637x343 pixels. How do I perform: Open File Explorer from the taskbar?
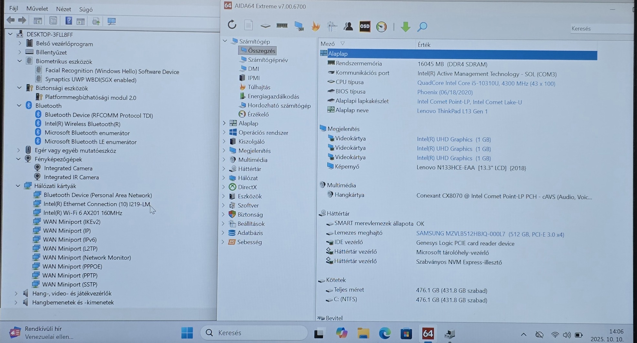pyautogui.click(x=363, y=333)
